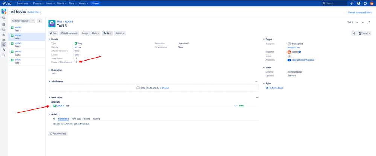This screenshot has height=156, width=376.
Task: Collapse the Details section
Action: click(x=49, y=39)
